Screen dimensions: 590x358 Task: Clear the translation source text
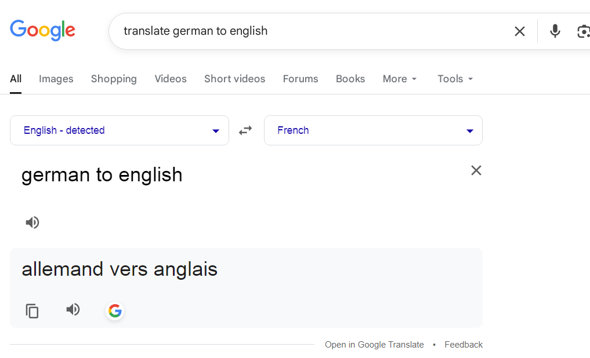click(476, 170)
